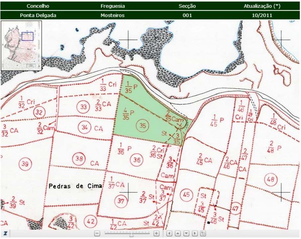Image resolution: width=301 pixels, height=239 pixels.
Task: Pan the map up with arrow button
Action: tap(178, 233)
